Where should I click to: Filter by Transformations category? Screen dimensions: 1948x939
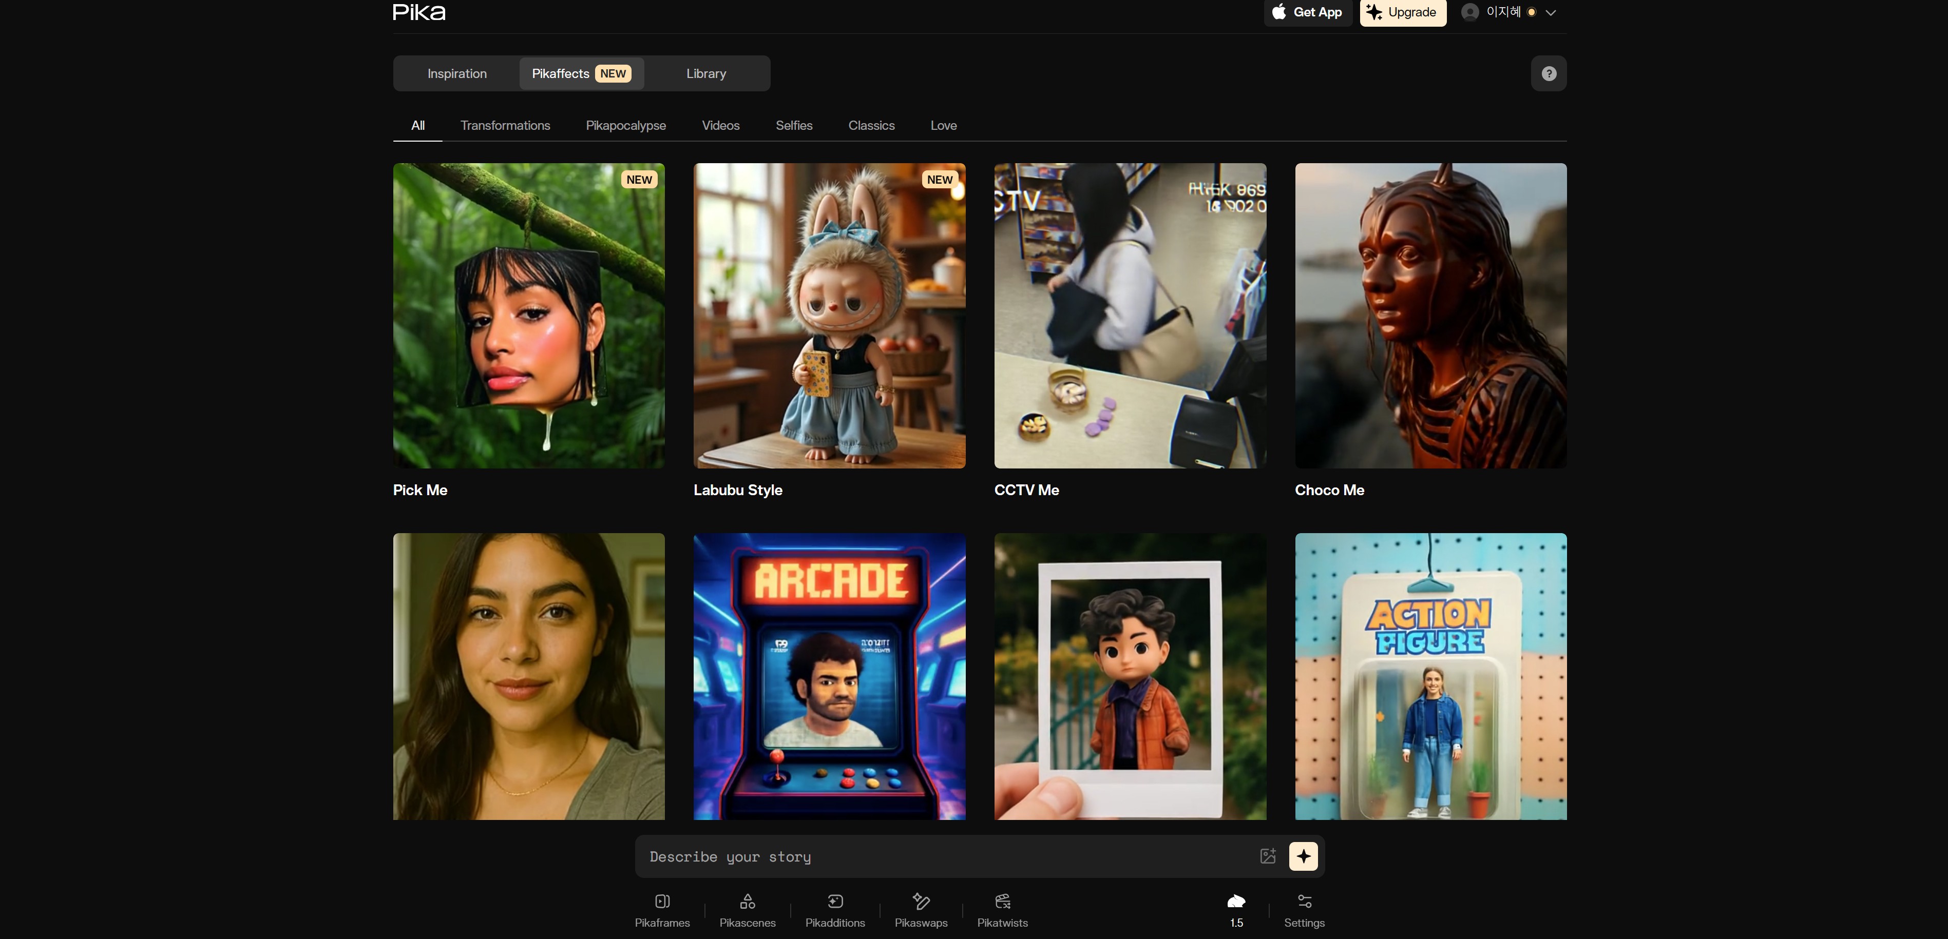click(504, 125)
